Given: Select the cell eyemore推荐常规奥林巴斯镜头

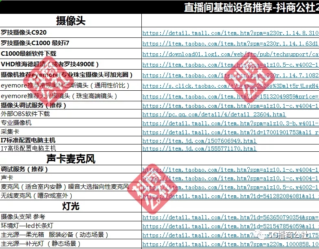Looking at the screenshot, I should (70, 85).
